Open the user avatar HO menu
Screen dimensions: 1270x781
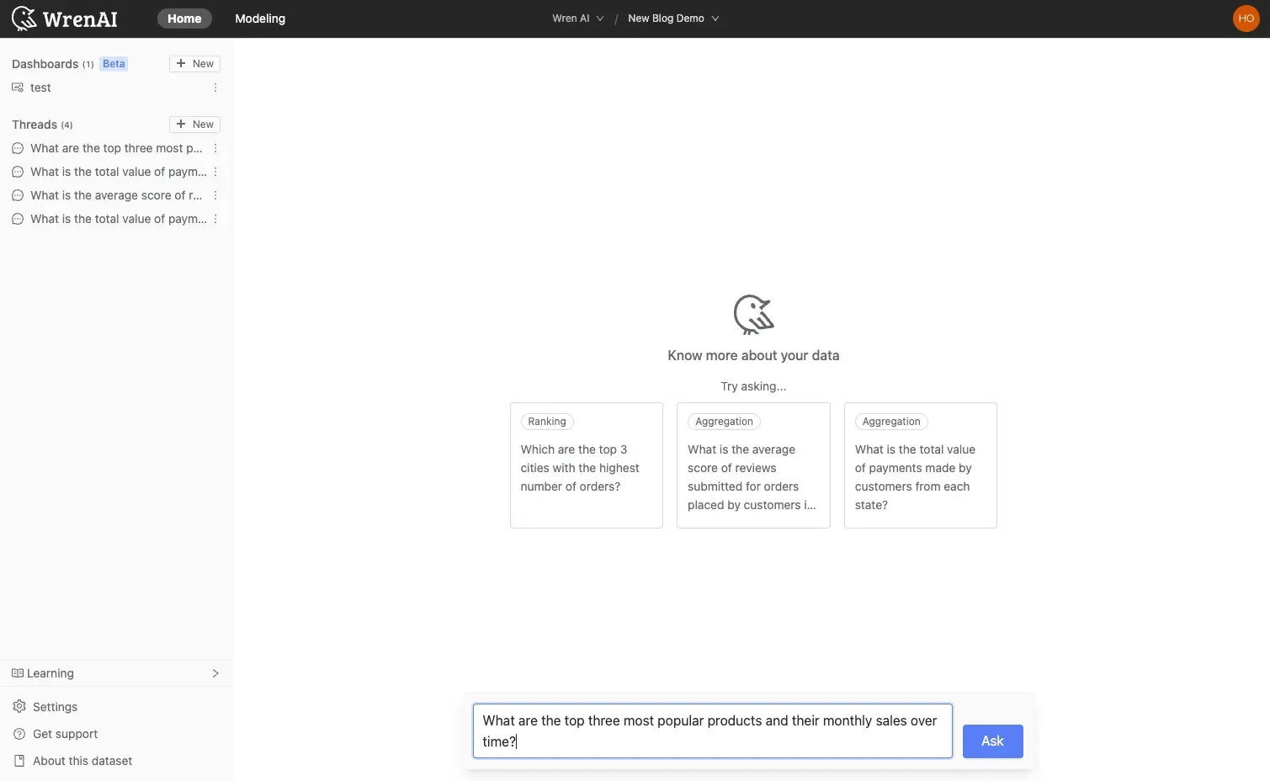1246,19
